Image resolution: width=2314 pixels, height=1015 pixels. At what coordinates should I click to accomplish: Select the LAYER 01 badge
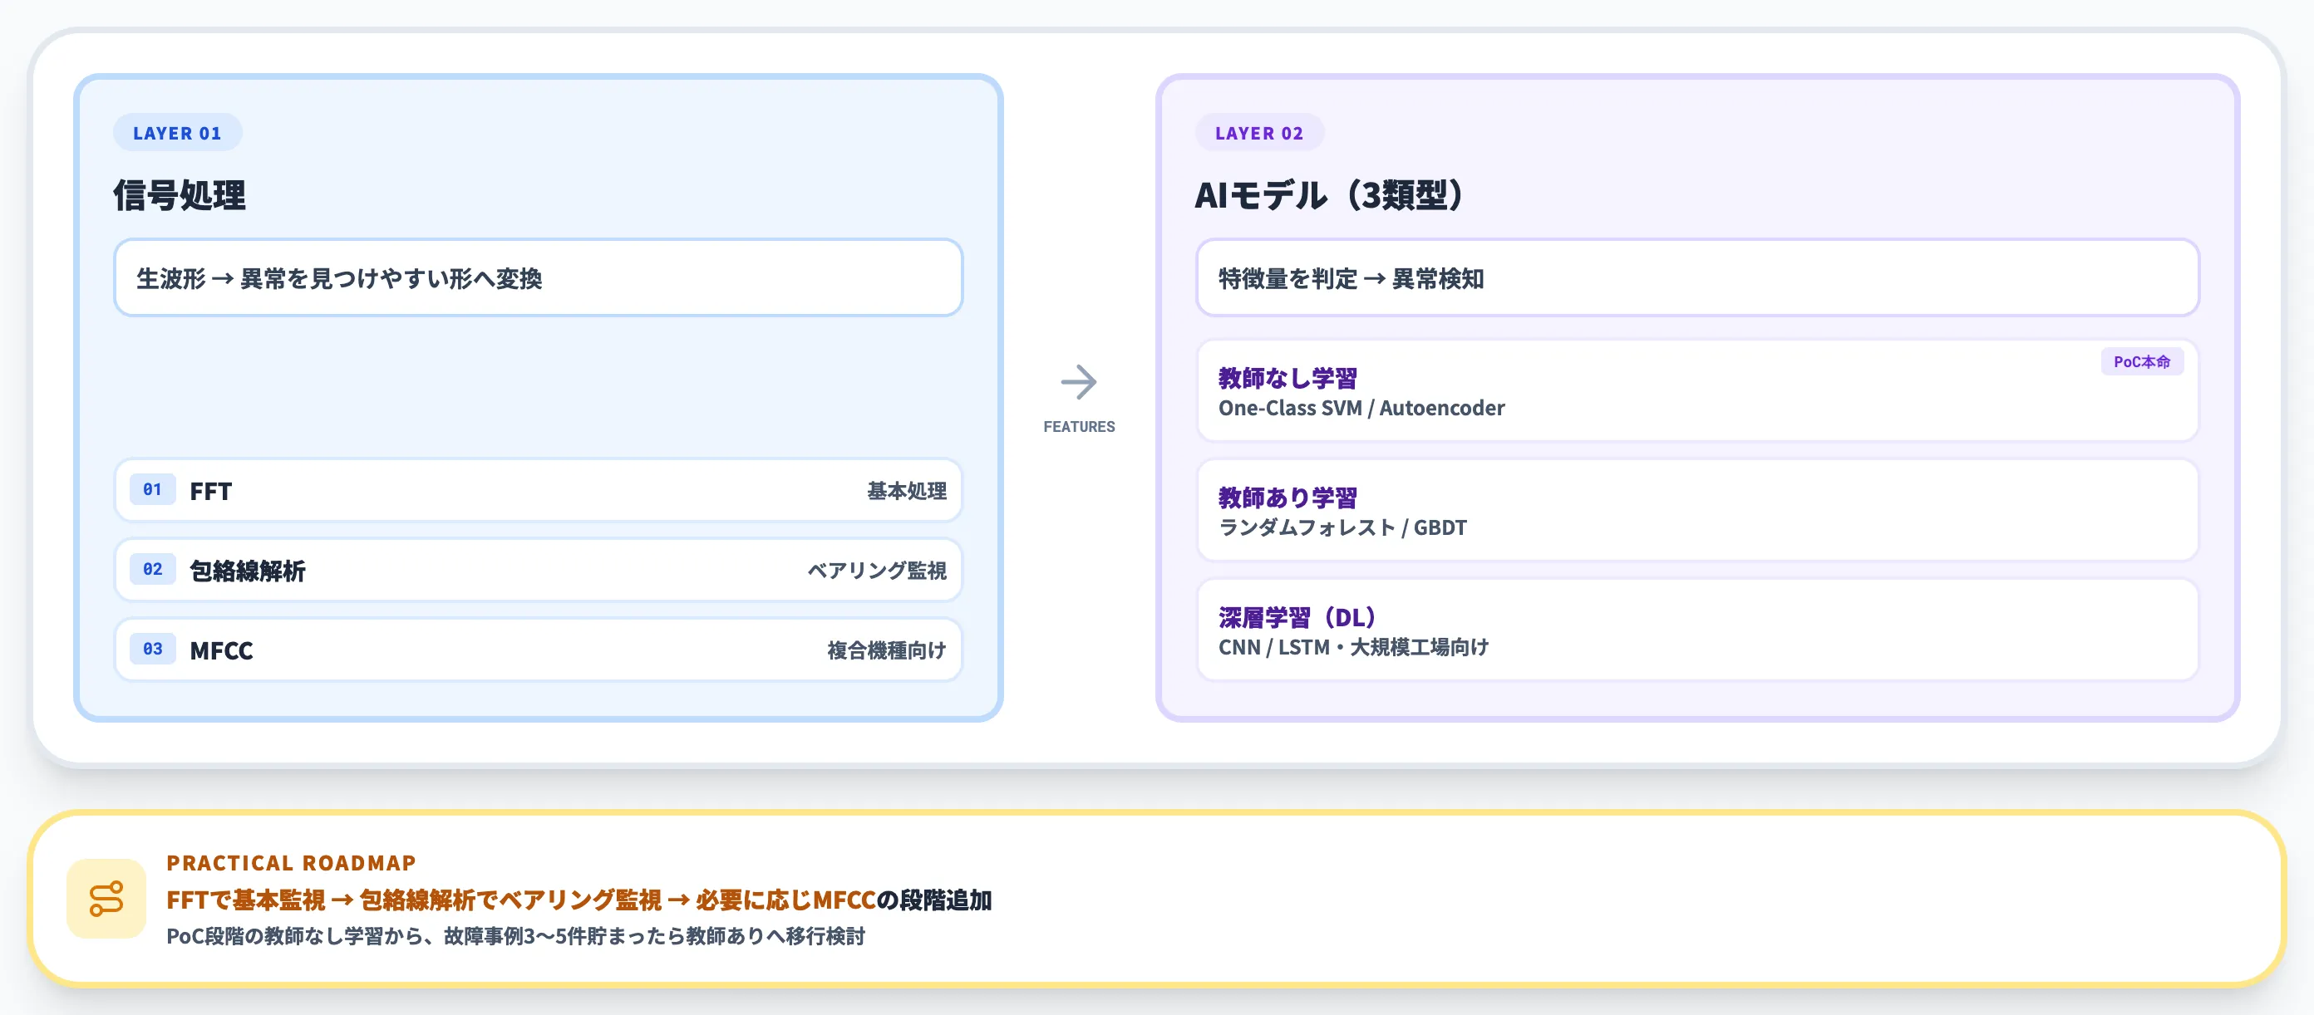pyautogui.click(x=177, y=133)
